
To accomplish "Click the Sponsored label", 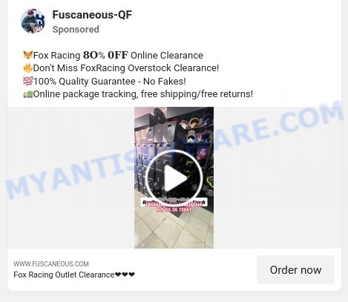I will (x=76, y=30).
